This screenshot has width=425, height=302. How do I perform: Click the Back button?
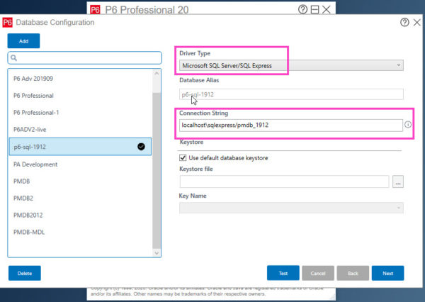(353, 273)
